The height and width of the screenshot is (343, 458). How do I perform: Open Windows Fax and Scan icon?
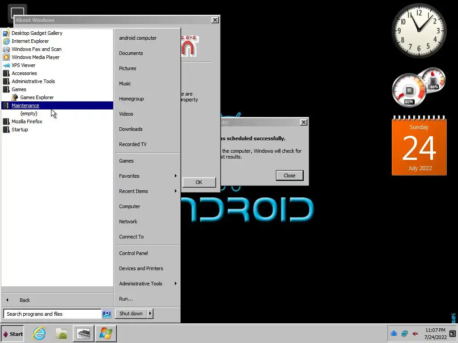[x=6, y=49]
